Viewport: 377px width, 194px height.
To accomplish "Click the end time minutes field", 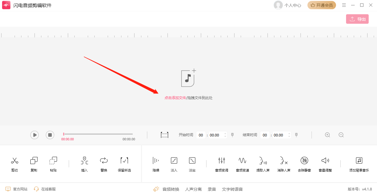I will pyautogui.click(x=265, y=135).
